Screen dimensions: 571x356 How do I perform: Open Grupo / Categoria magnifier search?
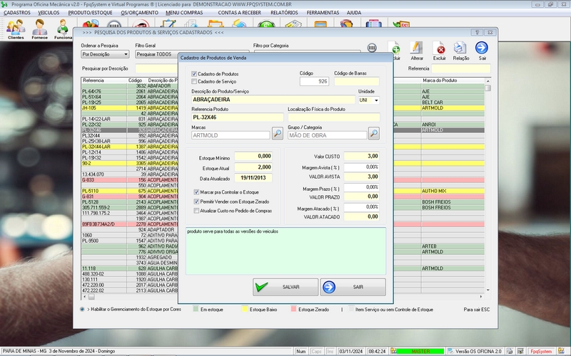[x=373, y=134]
